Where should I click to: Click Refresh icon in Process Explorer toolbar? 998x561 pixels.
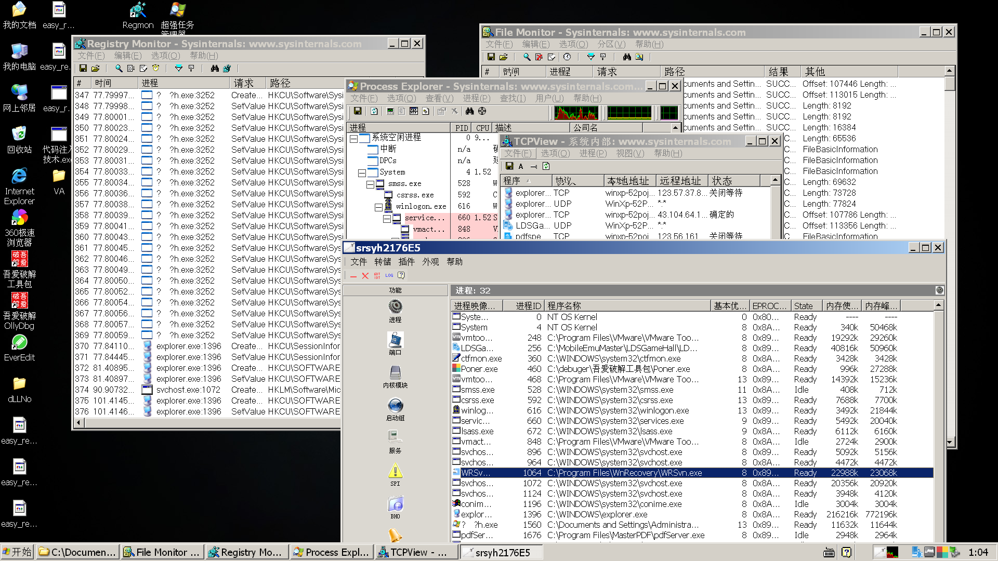coord(374,111)
